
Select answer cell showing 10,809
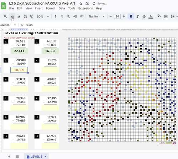pyautogui.click(x=19, y=70)
